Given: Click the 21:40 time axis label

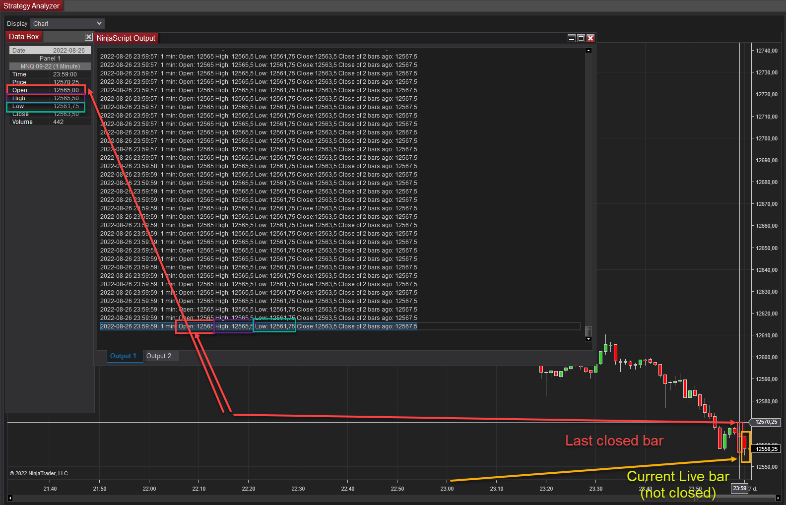Looking at the screenshot, I should coord(50,489).
